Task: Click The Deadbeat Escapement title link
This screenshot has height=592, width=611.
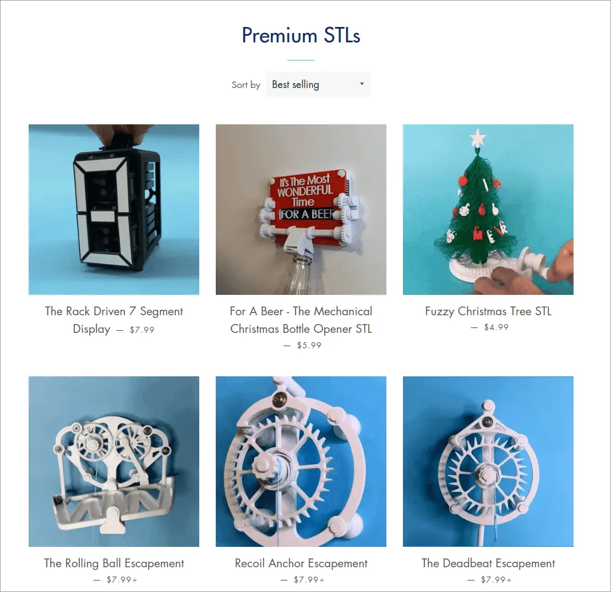Action: pyautogui.click(x=488, y=563)
